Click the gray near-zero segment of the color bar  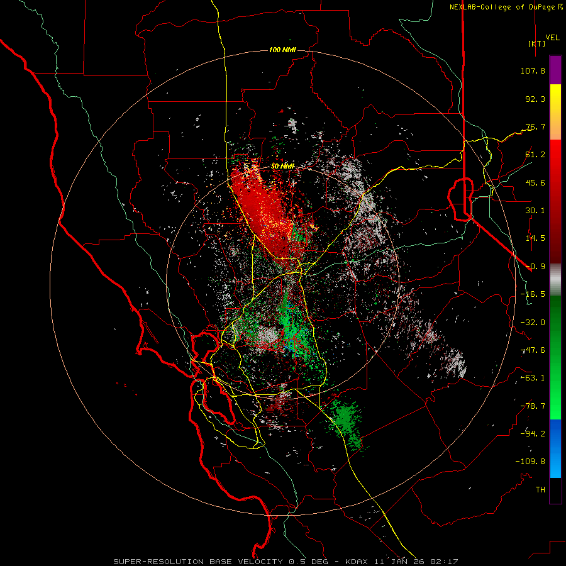(x=555, y=280)
